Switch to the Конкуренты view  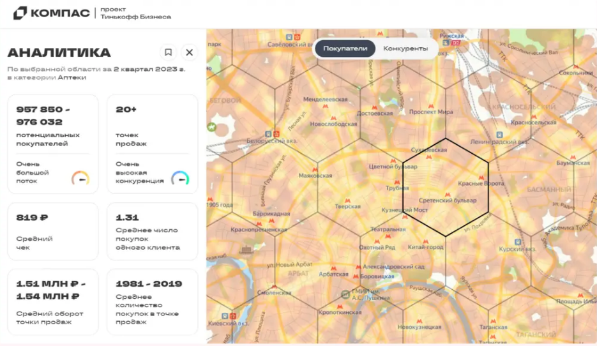click(x=405, y=49)
